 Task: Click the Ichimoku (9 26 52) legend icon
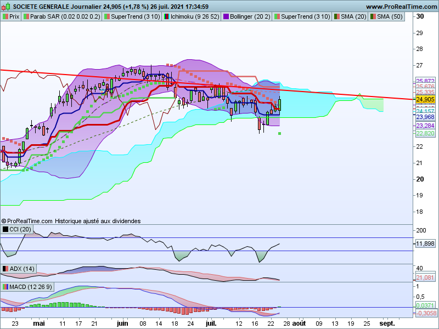coord(167,17)
